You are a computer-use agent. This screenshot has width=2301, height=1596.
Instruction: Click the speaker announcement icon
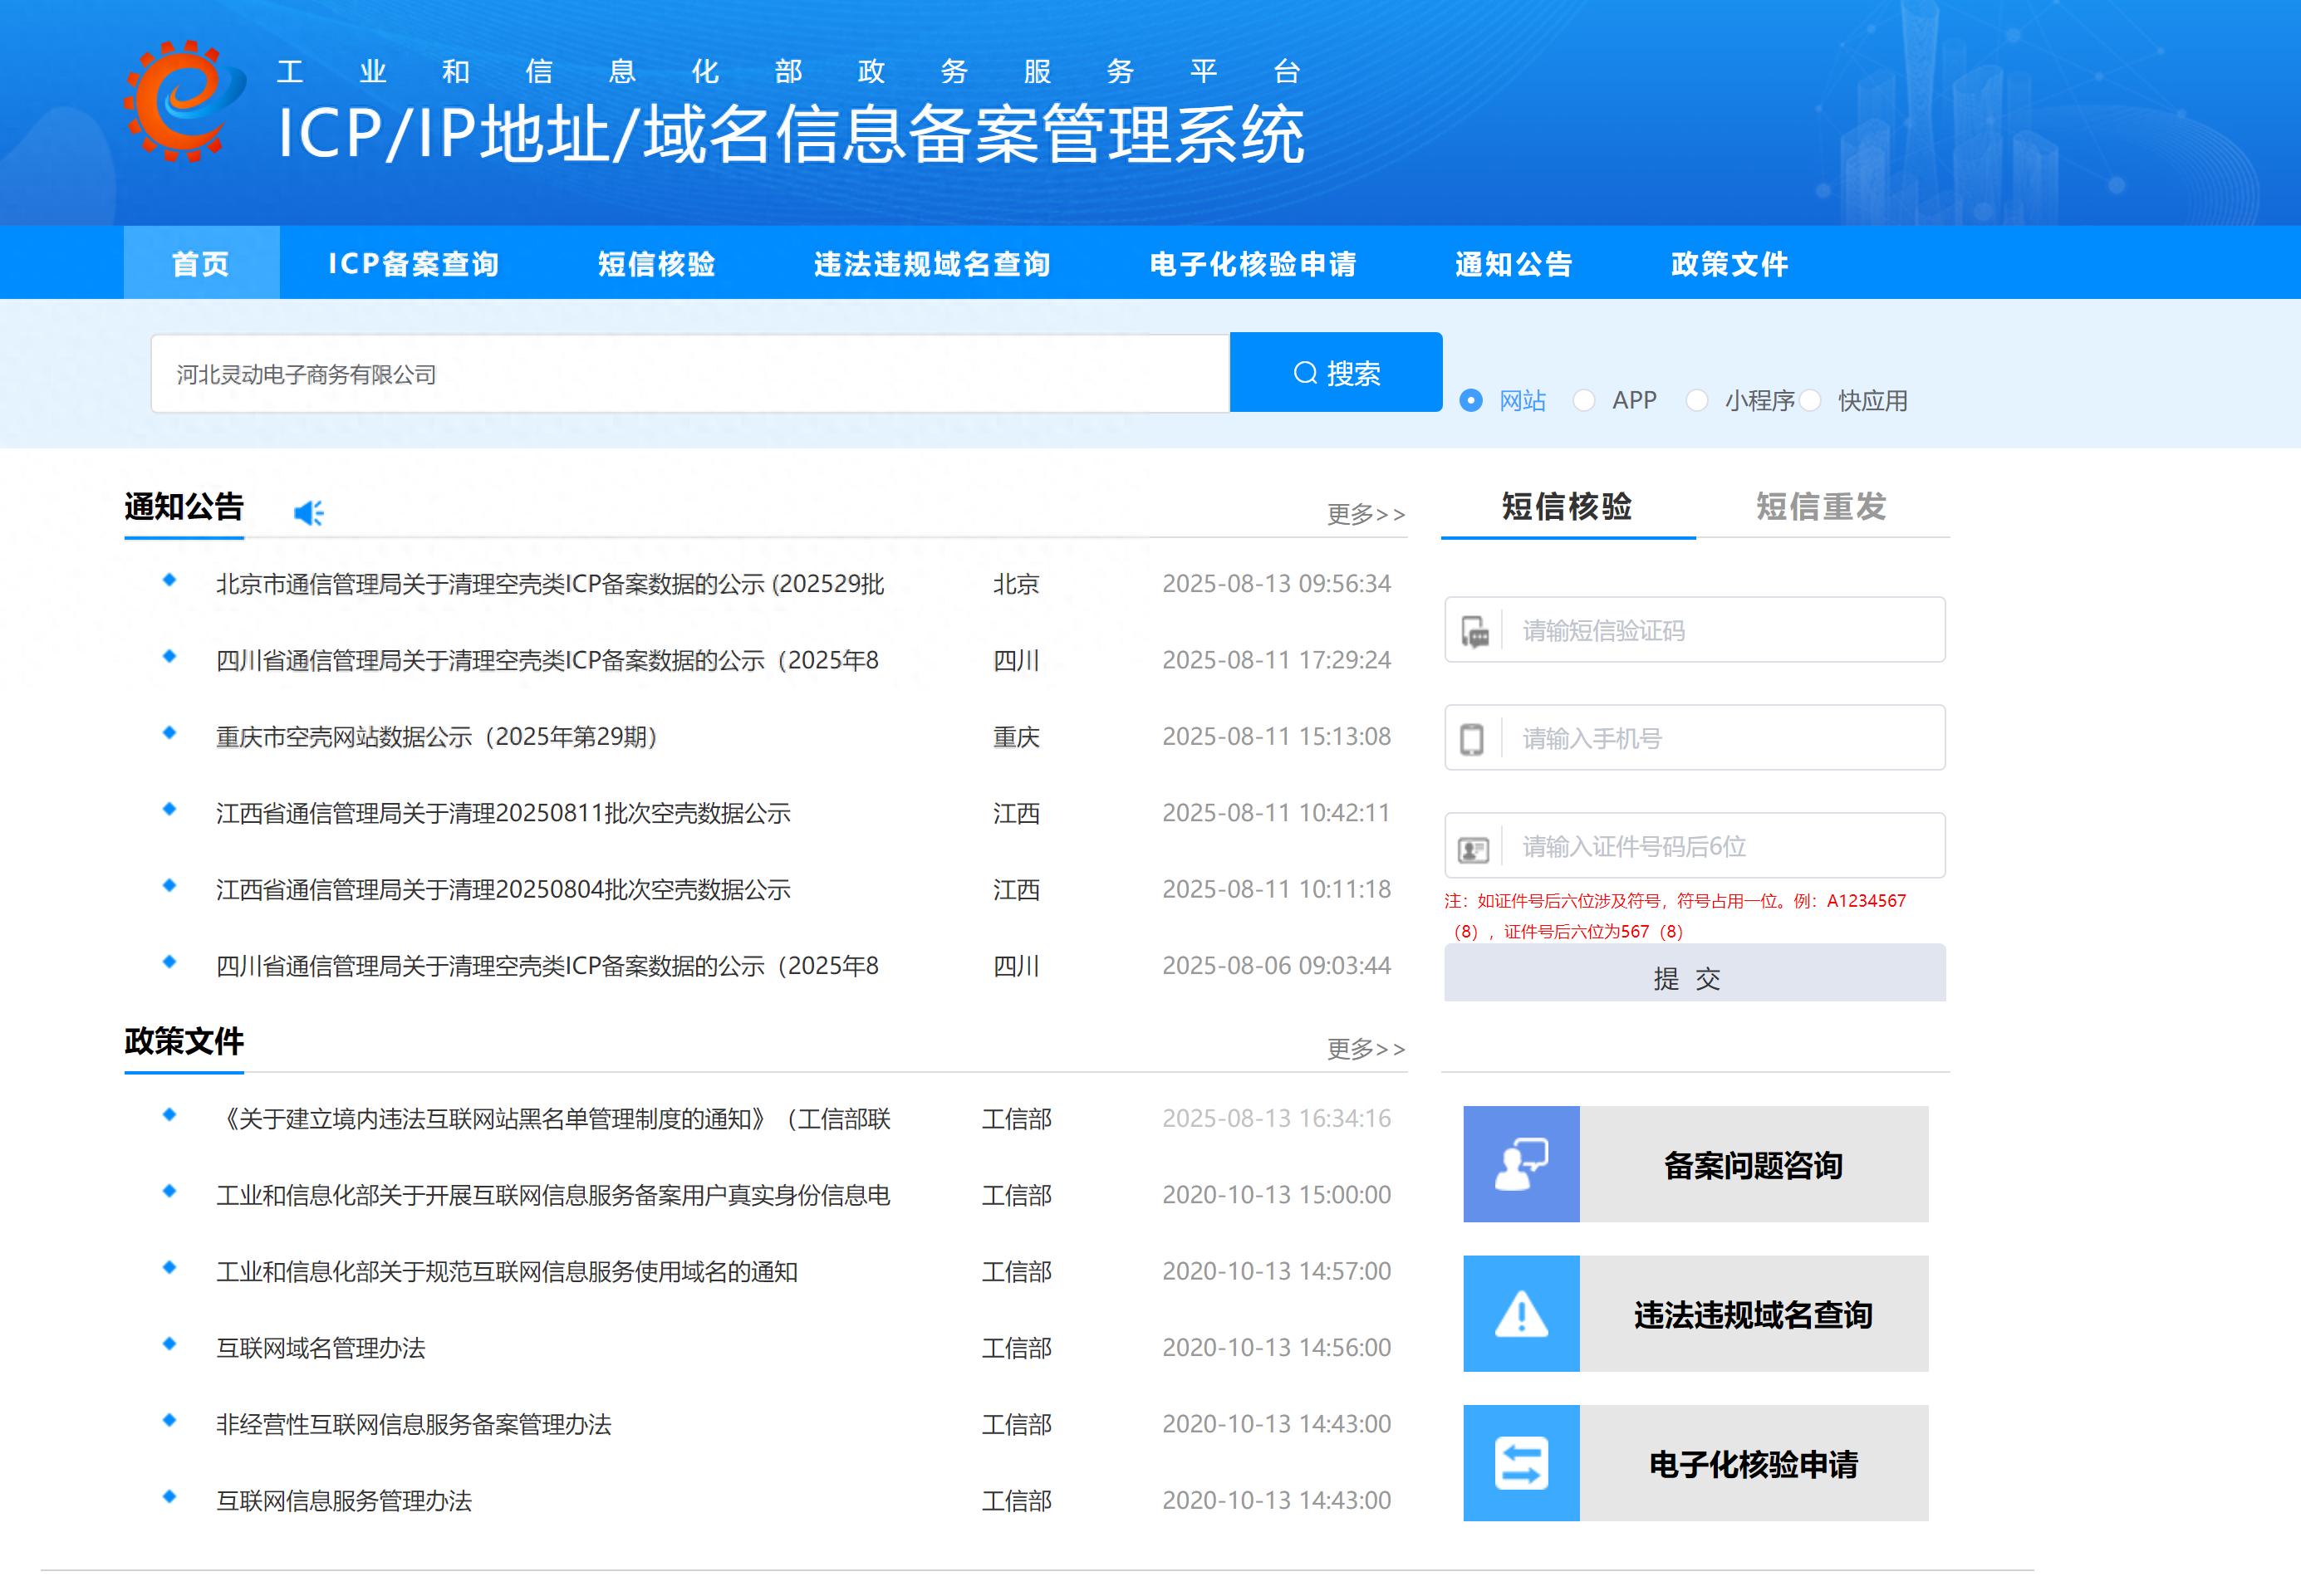coord(308,513)
